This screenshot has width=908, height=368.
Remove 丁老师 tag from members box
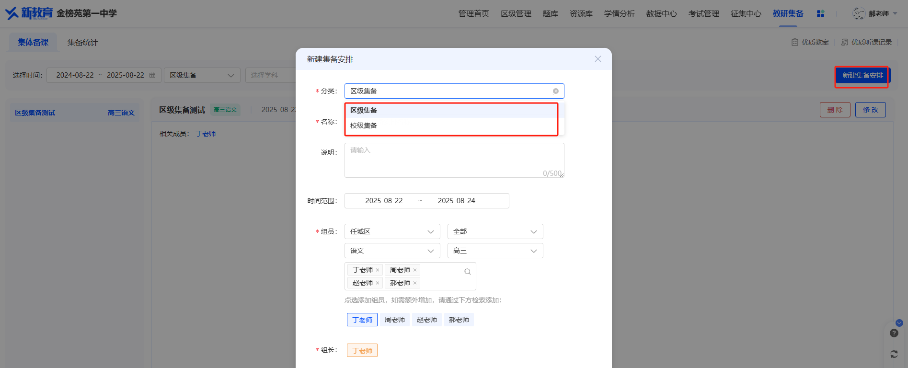(378, 270)
